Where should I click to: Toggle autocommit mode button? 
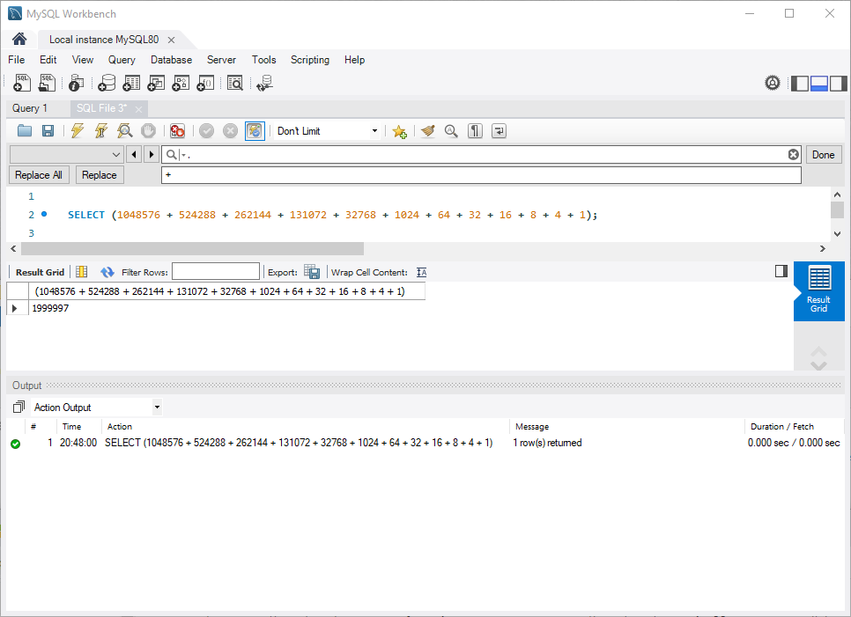pyautogui.click(x=255, y=131)
